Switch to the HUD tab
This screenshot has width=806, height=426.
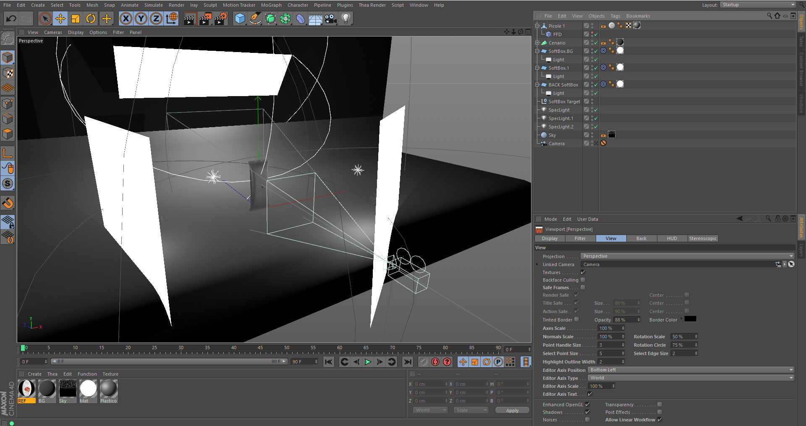672,238
